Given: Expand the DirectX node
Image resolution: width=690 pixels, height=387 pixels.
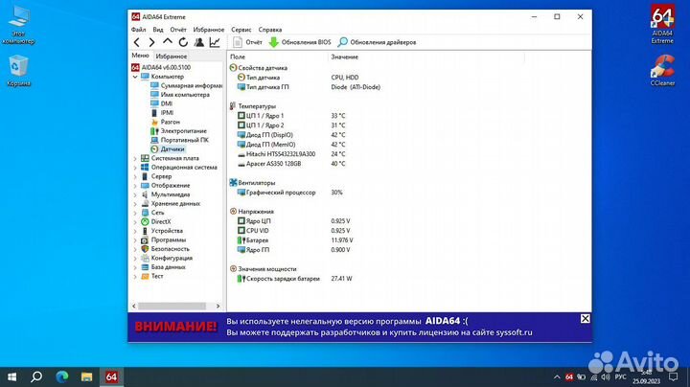Looking at the screenshot, I should pyautogui.click(x=135, y=221).
